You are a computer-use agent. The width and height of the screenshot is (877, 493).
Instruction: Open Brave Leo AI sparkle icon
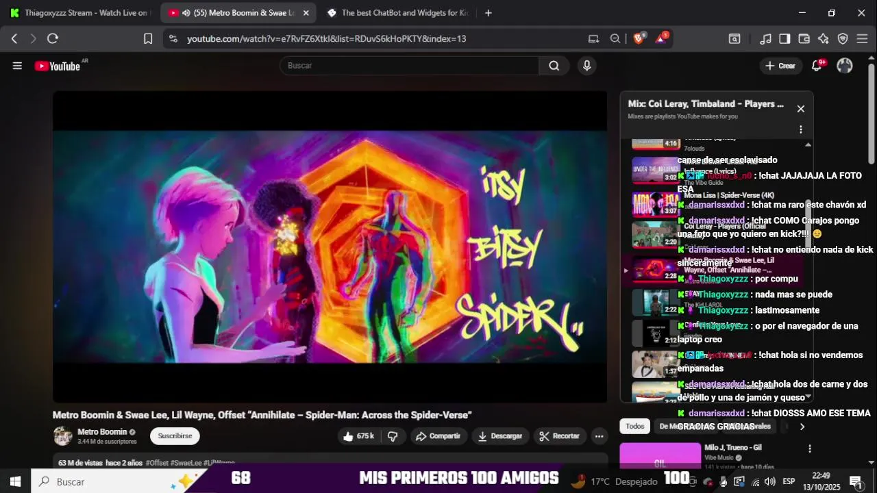click(x=824, y=39)
